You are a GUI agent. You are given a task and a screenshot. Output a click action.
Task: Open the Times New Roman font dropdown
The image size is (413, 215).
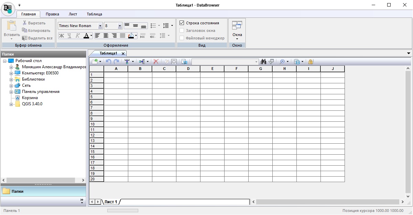coord(100,26)
